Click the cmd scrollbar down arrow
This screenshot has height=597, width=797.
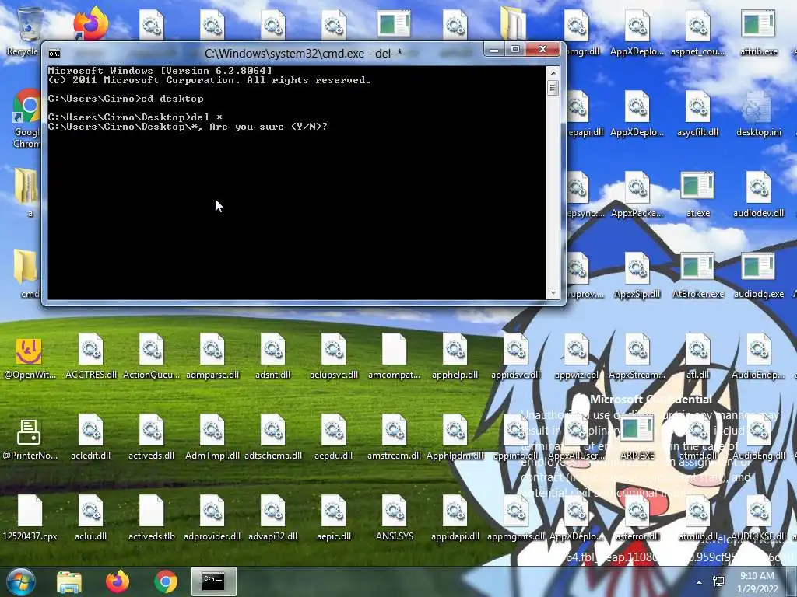pyautogui.click(x=553, y=293)
